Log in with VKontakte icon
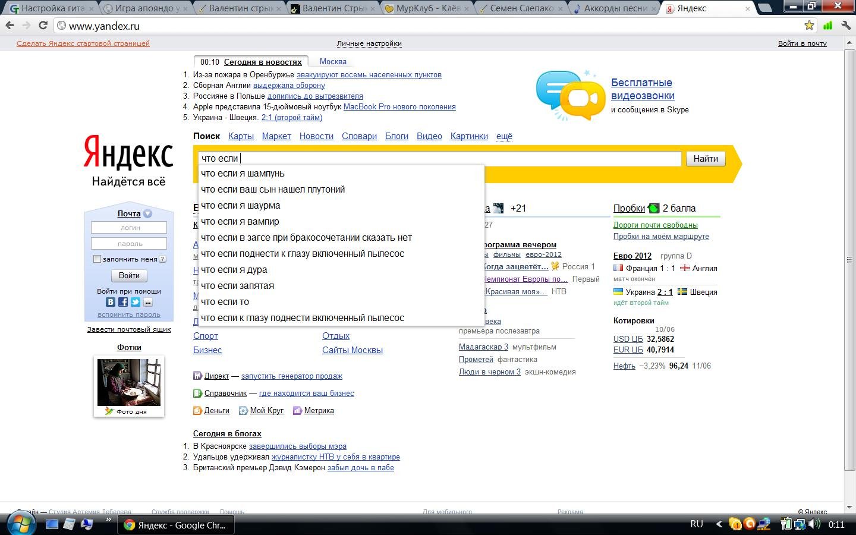The width and height of the screenshot is (856, 535). coord(111,302)
